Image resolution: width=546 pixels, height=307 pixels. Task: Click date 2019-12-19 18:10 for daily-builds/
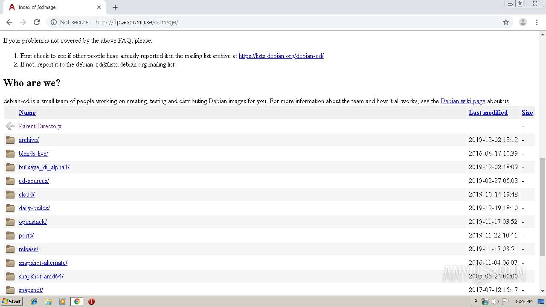point(493,208)
